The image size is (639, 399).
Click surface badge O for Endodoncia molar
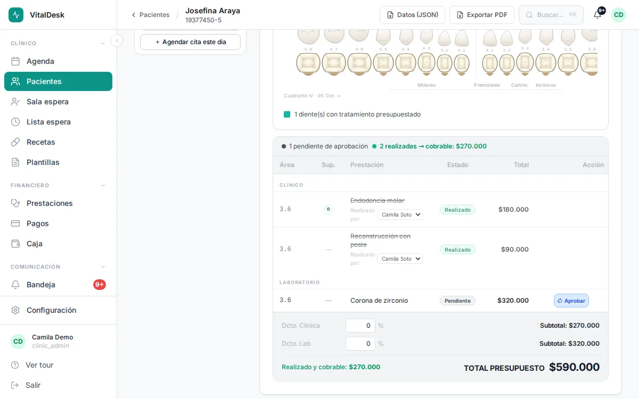click(328, 209)
